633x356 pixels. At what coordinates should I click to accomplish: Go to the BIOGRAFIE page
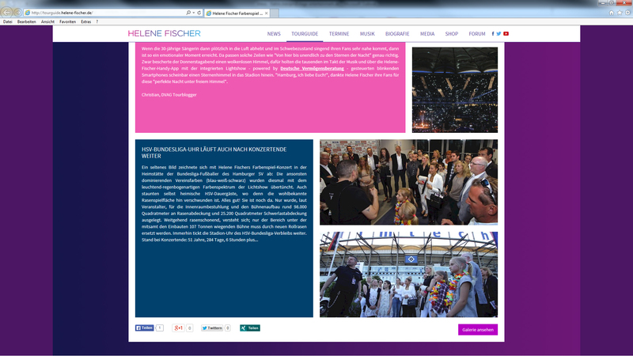(x=397, y=34)
